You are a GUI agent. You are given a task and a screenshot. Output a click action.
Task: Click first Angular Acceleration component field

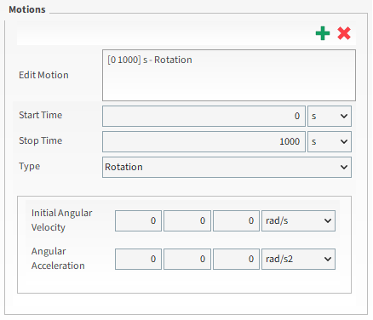(x=138, y=259)
